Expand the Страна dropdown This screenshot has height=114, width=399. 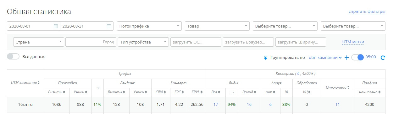(39, 42)
